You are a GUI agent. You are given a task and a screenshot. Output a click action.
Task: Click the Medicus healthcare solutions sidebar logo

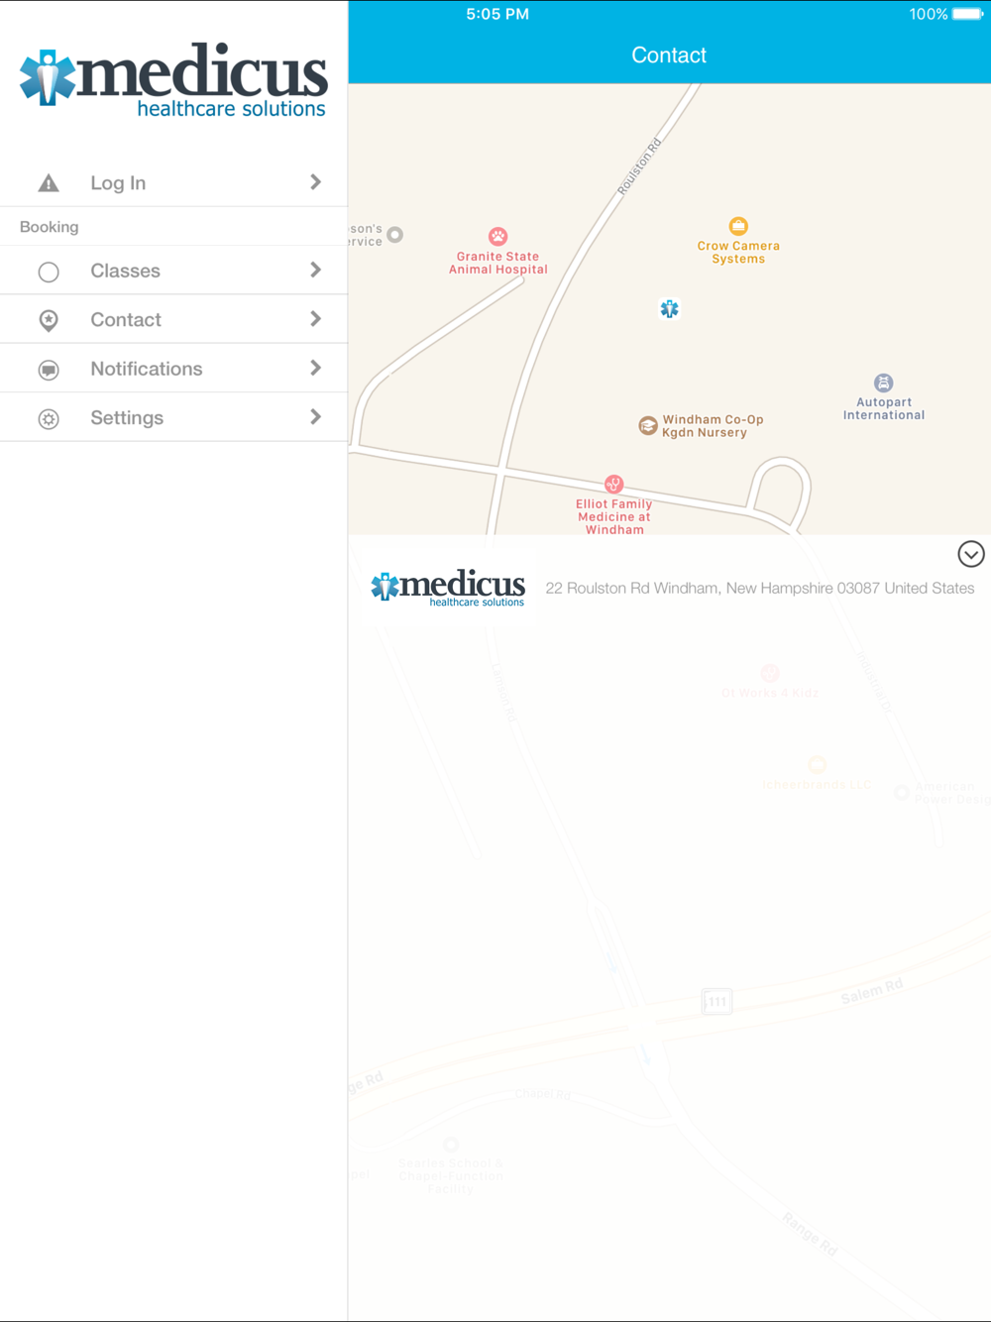(x=173, y=79)
